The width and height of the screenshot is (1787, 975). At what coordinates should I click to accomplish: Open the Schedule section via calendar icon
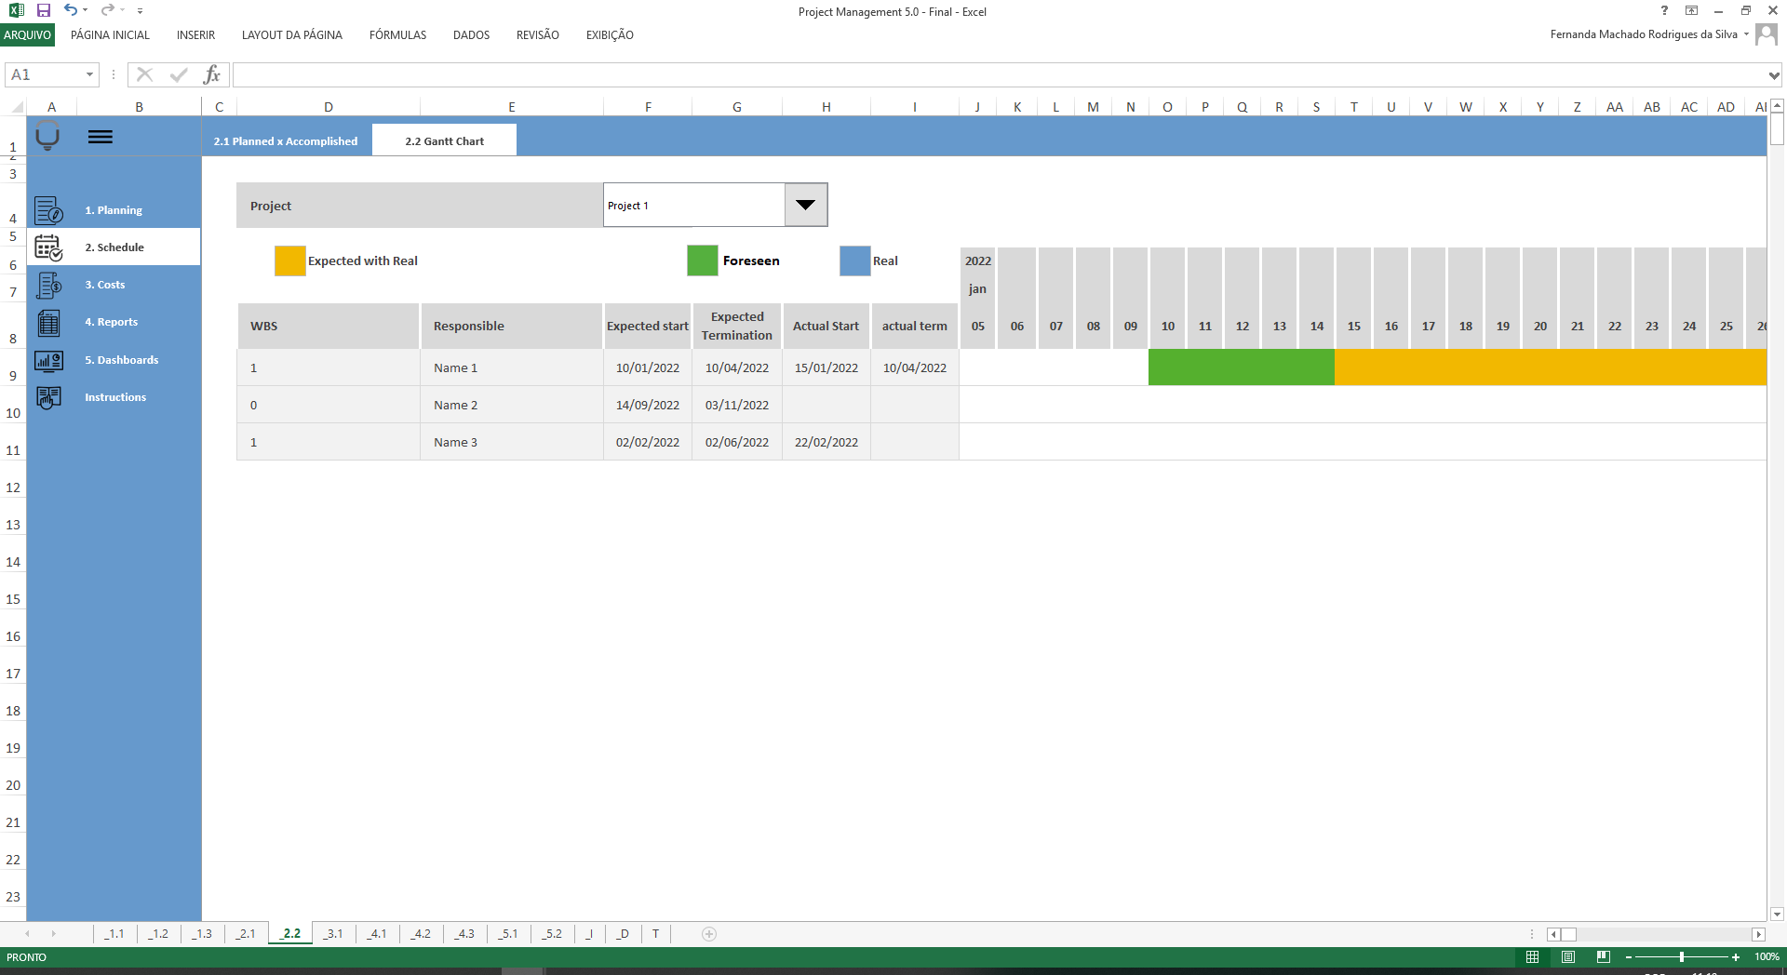(x=49, y=247)
